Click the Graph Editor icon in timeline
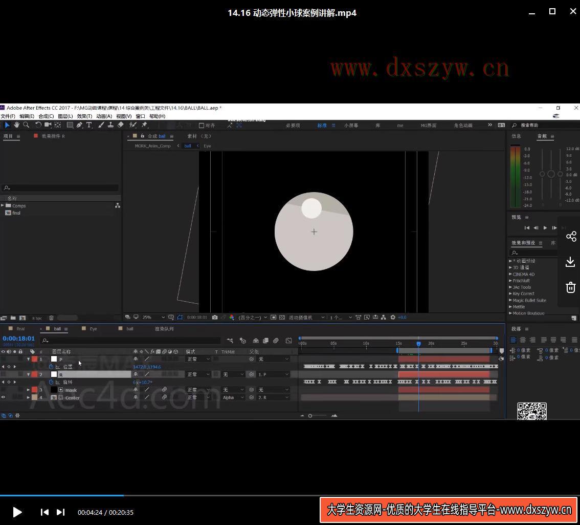This screenshot has height=525, width=580. (x=289, y=341)
